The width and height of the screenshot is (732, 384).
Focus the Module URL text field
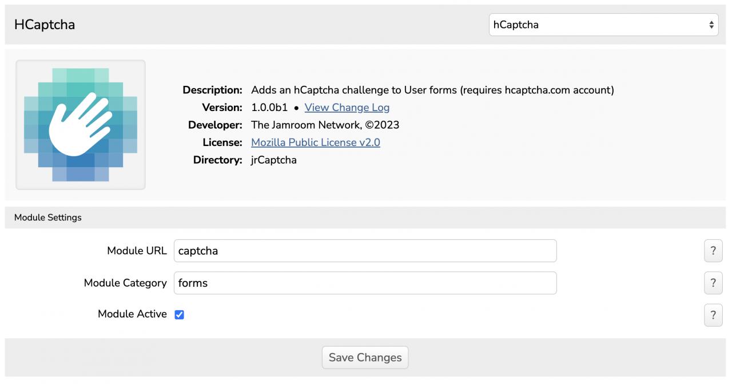tap(365, 251)
